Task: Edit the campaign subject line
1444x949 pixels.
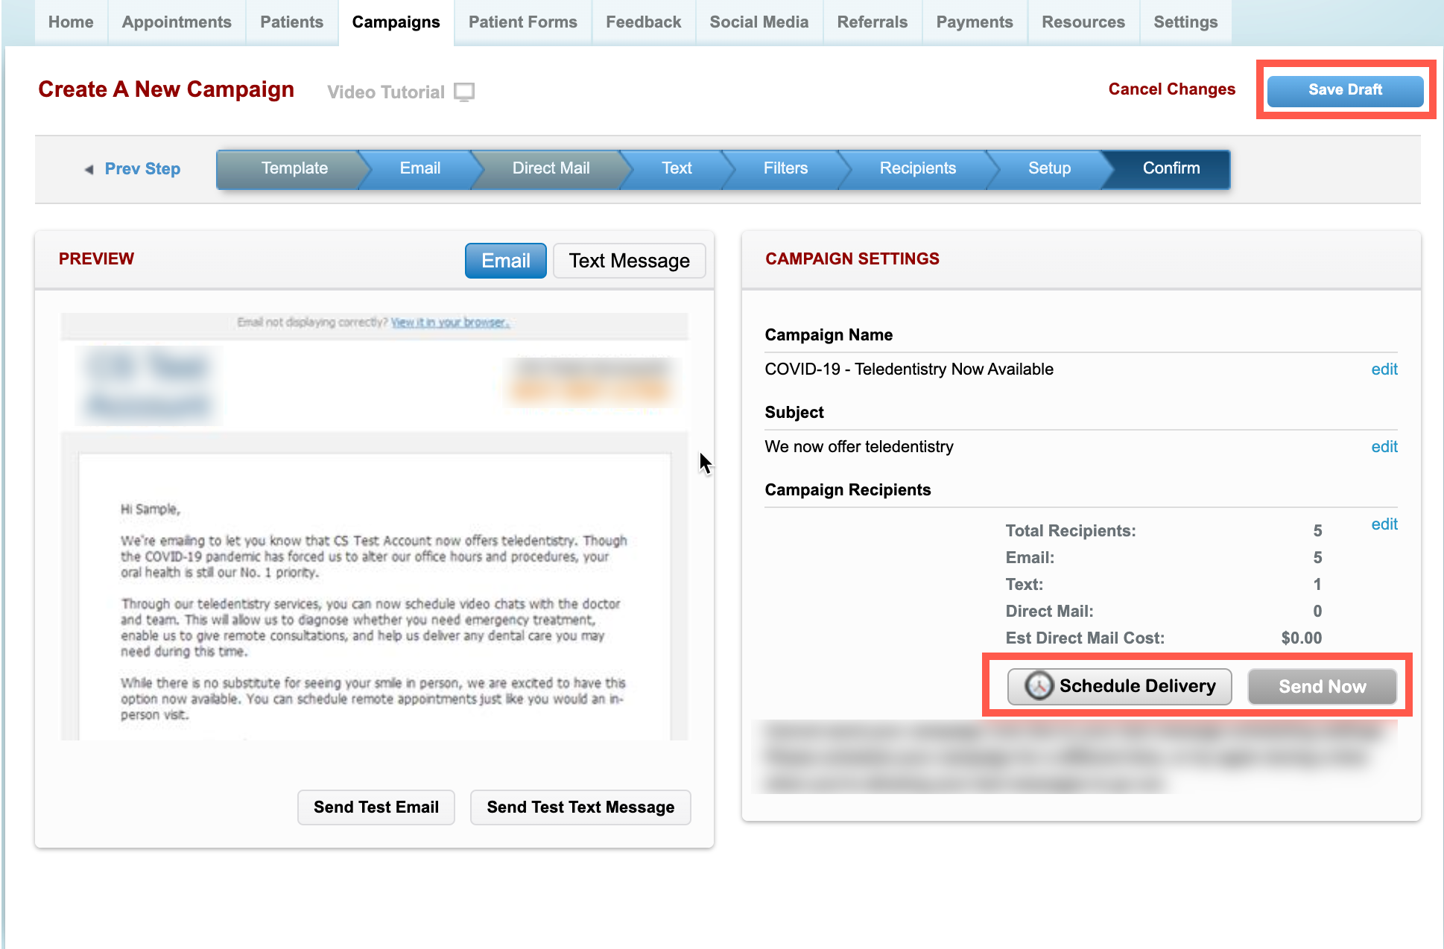Action: [x=1384, y=446]
